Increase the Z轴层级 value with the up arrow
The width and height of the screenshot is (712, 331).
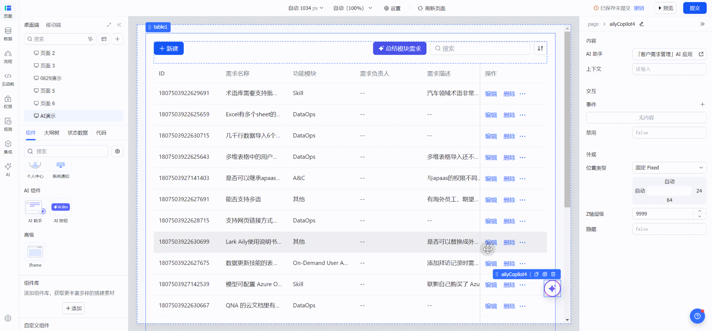[x=700, y=211]
